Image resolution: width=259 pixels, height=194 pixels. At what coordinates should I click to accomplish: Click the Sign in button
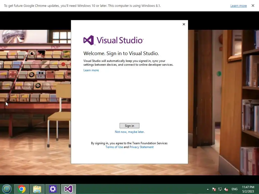click(129, 126)
